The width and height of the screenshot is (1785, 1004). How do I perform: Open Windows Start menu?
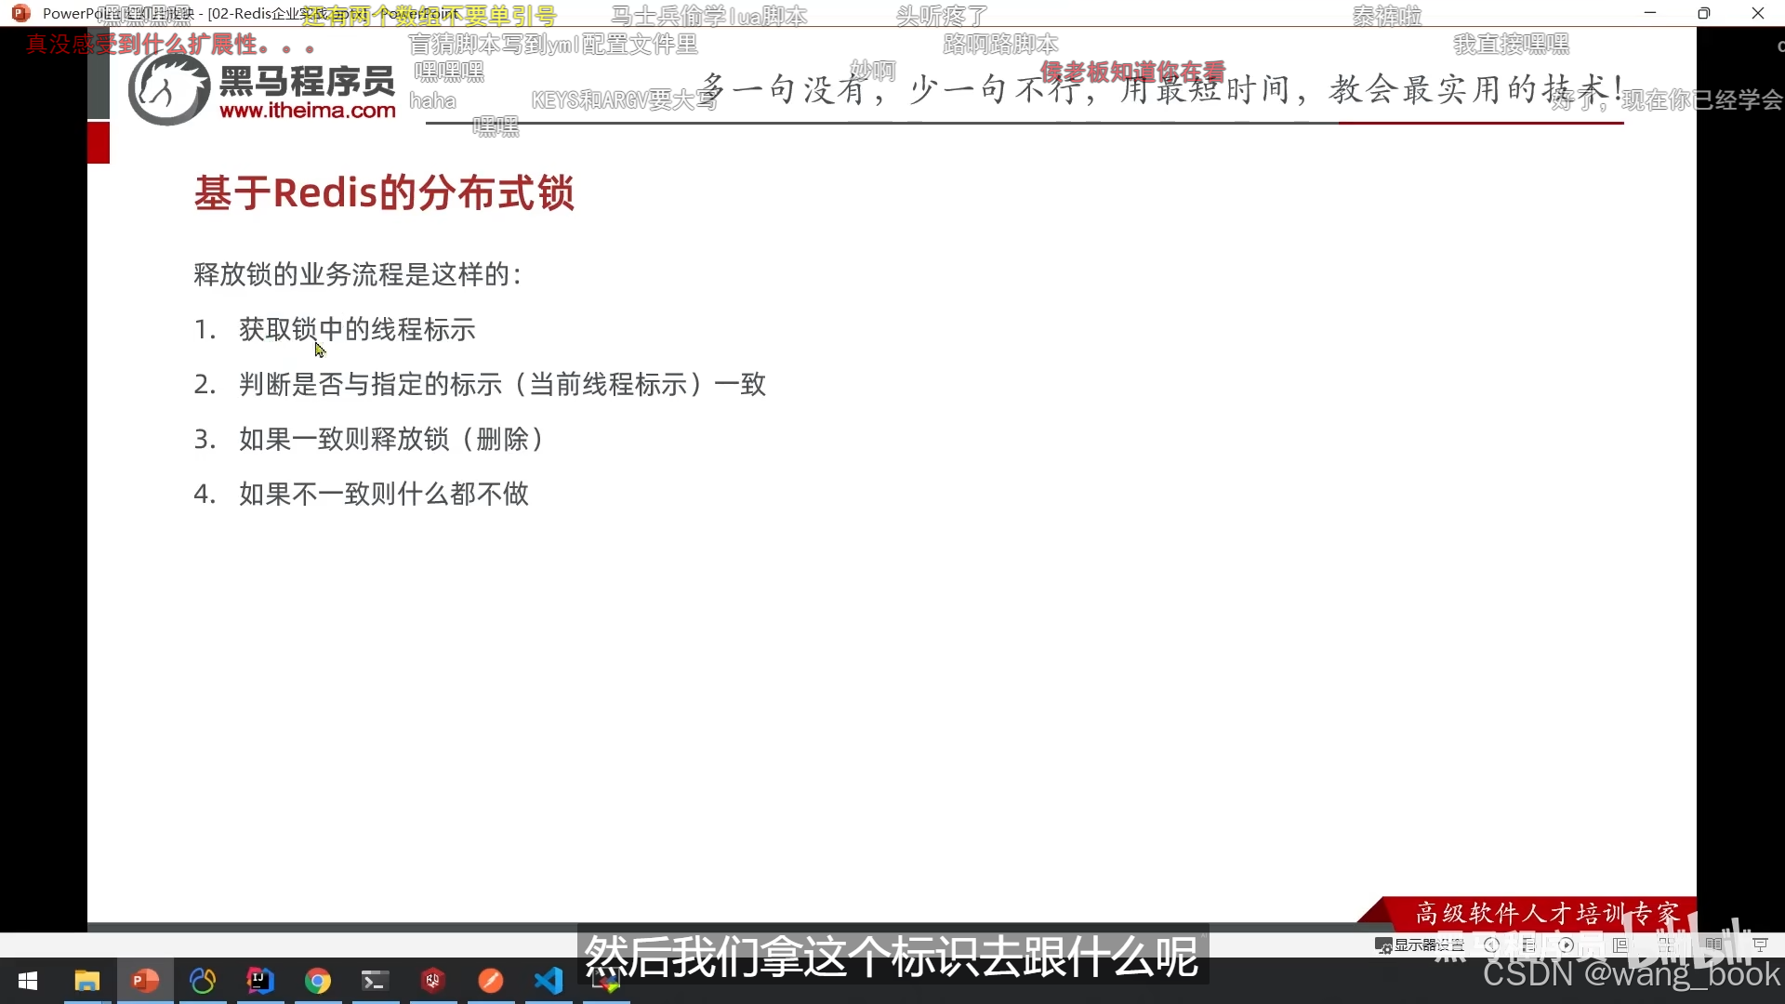point(28,981)
